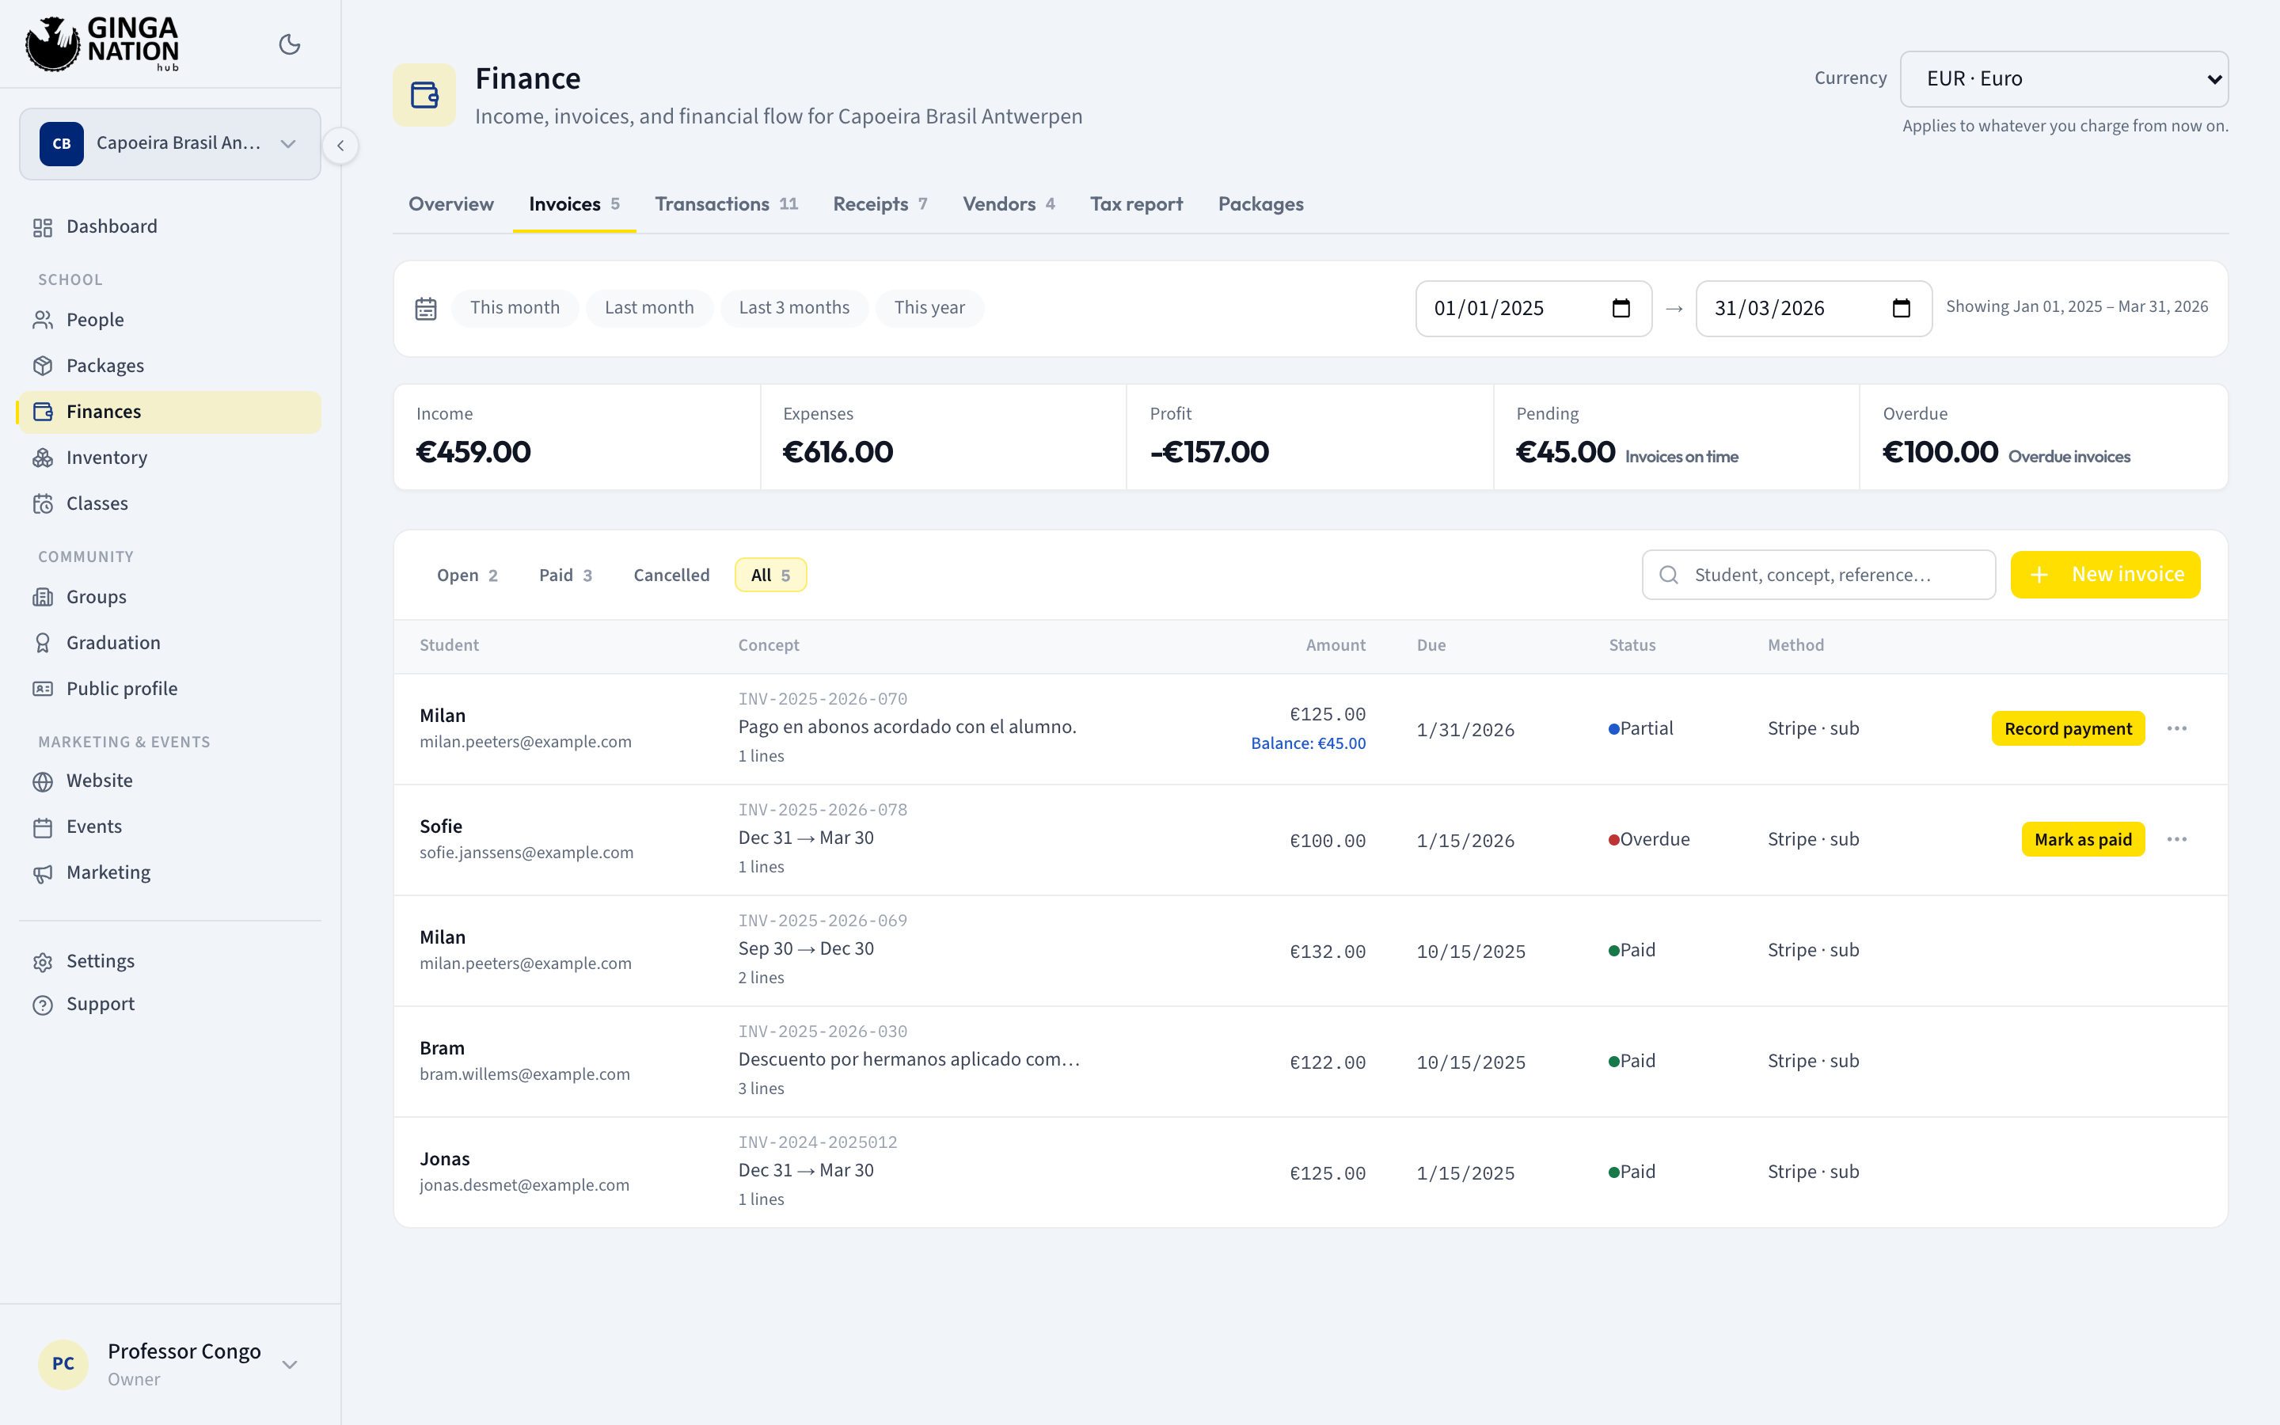This screenshot has width=2280, height=1425.
Task: Click the Due column header
Action: 1431,644
